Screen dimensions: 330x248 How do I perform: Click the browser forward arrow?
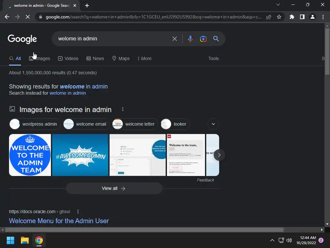17,17
